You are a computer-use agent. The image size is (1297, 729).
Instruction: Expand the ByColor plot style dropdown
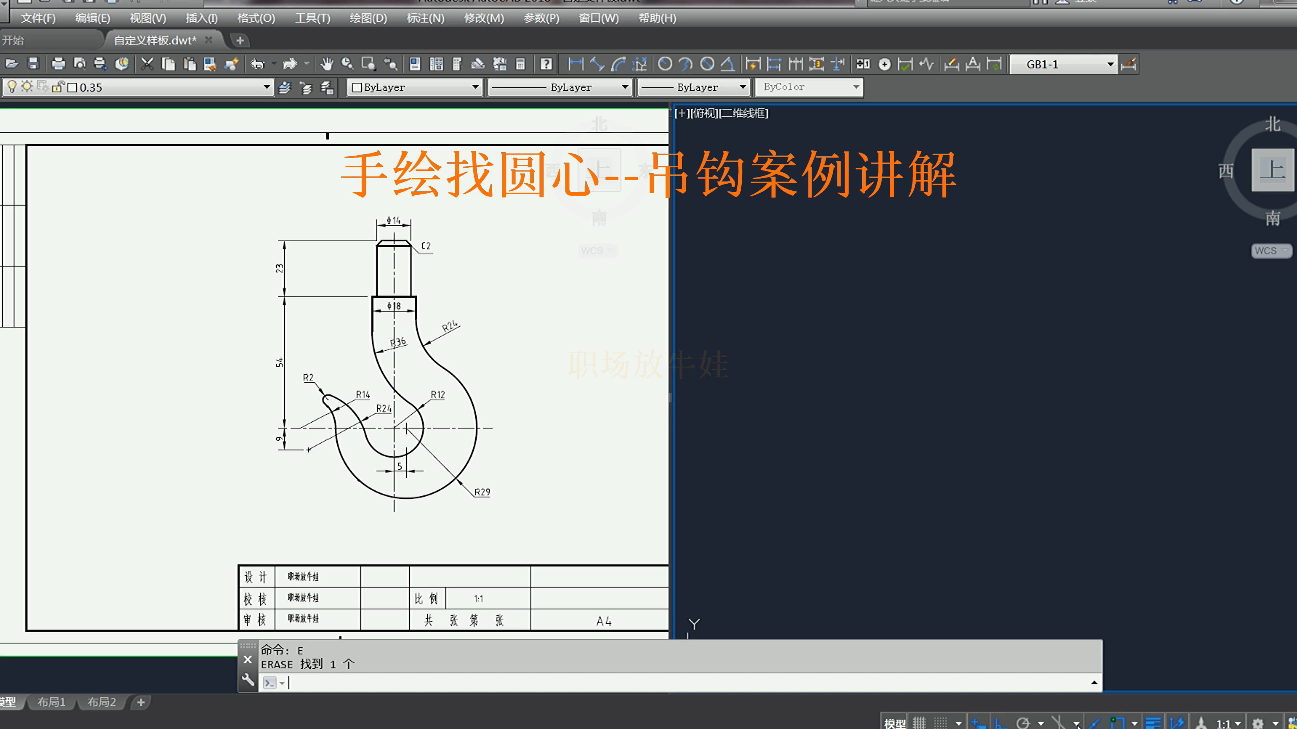pyautogui.click(x=856, y=87)
